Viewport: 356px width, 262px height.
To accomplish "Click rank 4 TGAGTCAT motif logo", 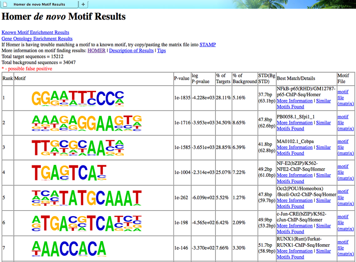I will [x=69, y=172].
